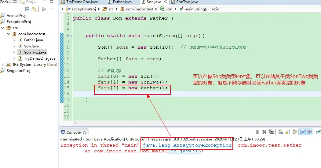Open java.lang.ArrayStoreException link in console
The image size is (321, 168).
coord(187,145)
